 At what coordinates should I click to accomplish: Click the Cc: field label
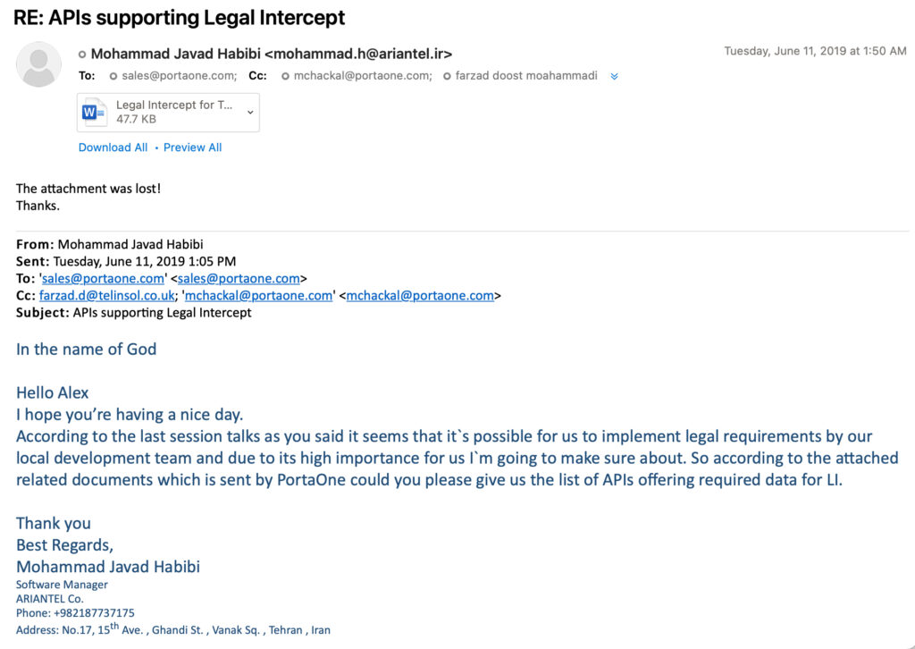(x=257, y=76)
